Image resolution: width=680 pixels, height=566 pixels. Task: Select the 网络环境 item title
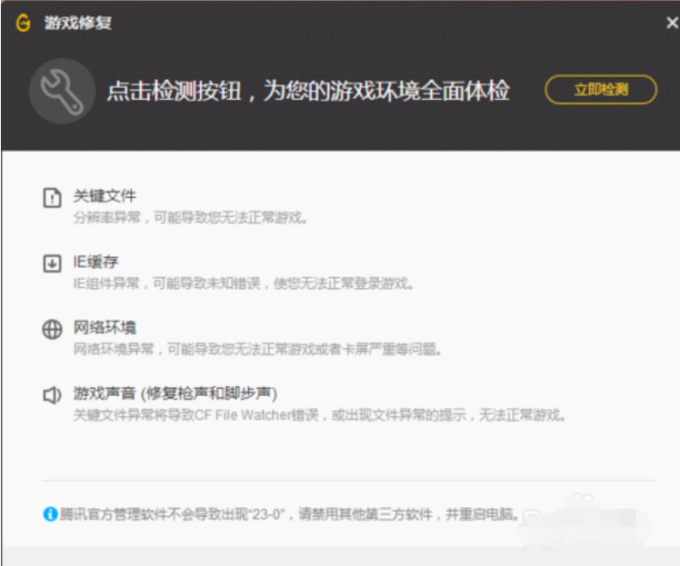(105, 327)
